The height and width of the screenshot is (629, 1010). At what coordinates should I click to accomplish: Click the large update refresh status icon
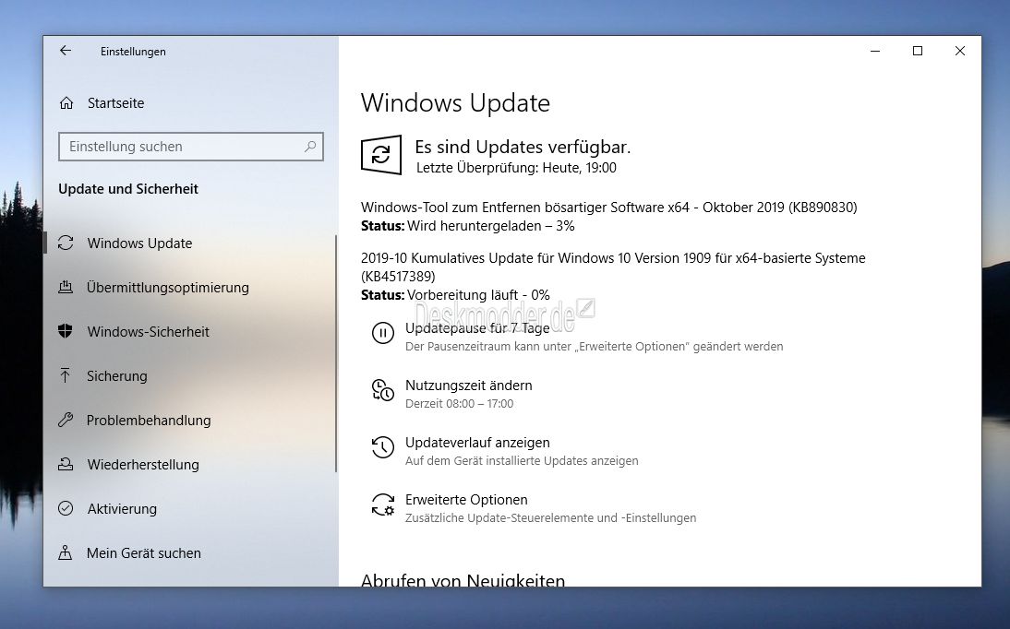pos(380,155)
